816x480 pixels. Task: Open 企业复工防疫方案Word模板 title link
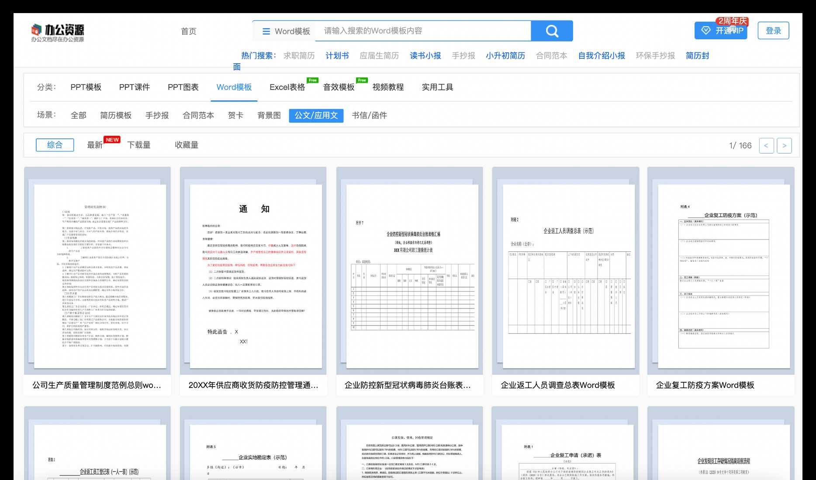tap(705, 385)
